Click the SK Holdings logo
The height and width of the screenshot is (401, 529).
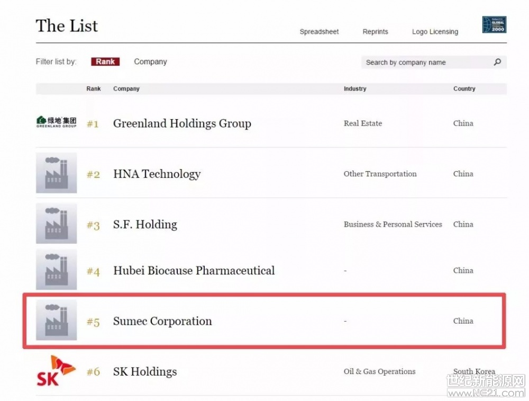[x=56, y=370]
